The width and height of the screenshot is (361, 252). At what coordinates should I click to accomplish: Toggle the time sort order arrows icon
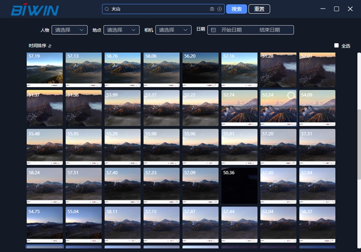tap(50, 46)
